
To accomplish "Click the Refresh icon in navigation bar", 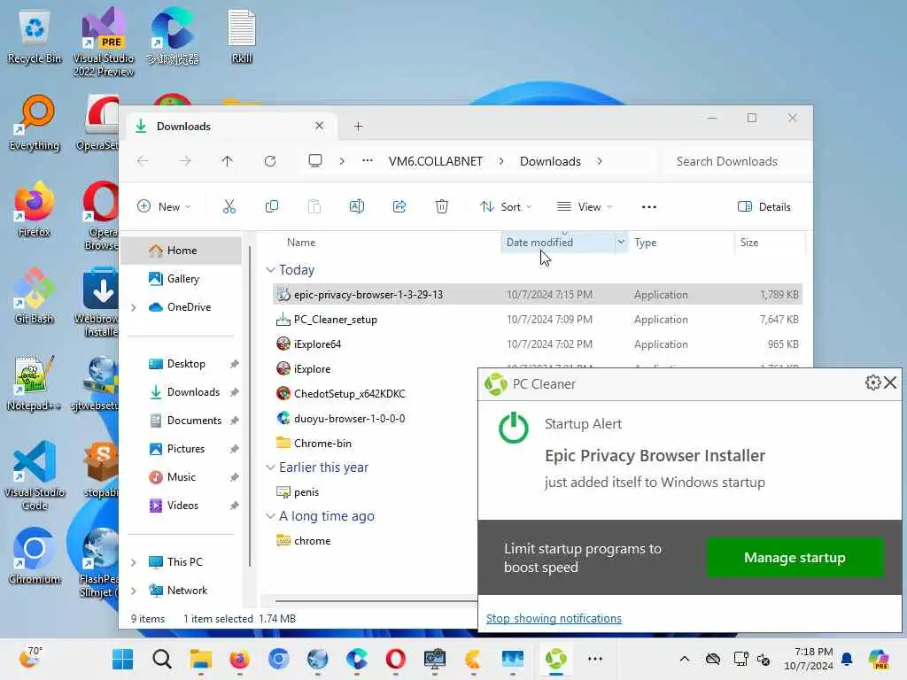I will click(270, 161).
